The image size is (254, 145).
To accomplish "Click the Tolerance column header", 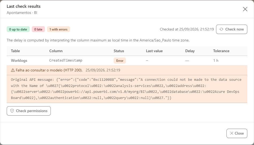I will coord(221,51).
